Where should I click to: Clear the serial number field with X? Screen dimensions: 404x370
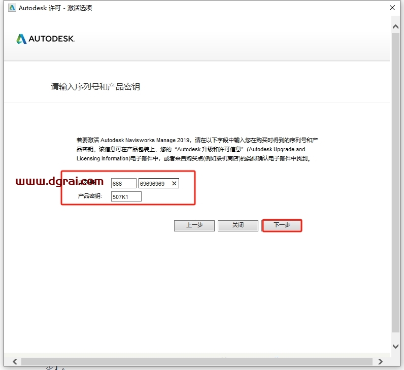tap(174, 183)
